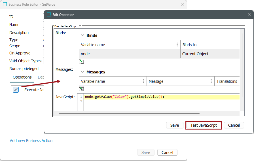Click the Add new Business Action link
The image size is (254, 161).
31,141
